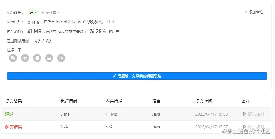The height and width of the screenshot is (139, 275).
Task: Click the 5 ms cell in table
Action: pos(65,114)
